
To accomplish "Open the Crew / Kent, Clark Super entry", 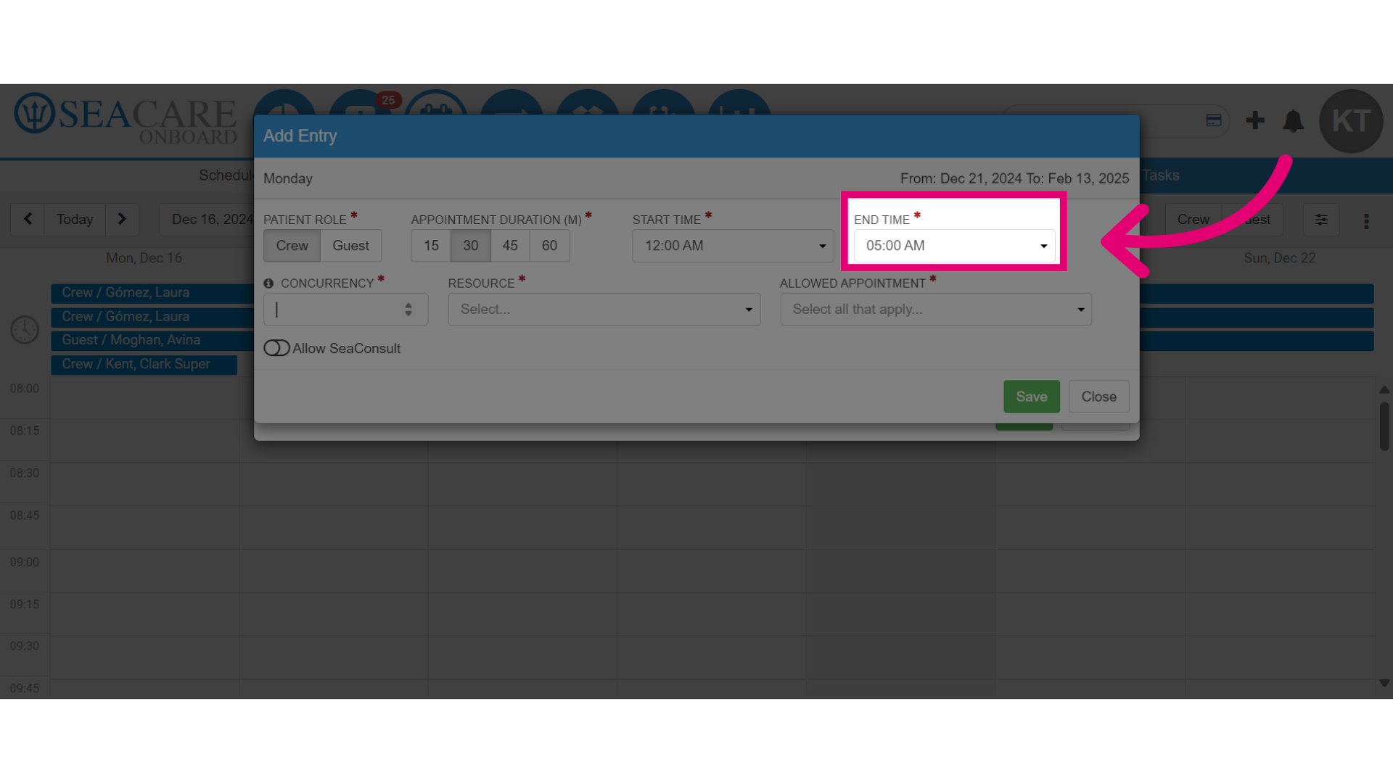I will [144, 365].
